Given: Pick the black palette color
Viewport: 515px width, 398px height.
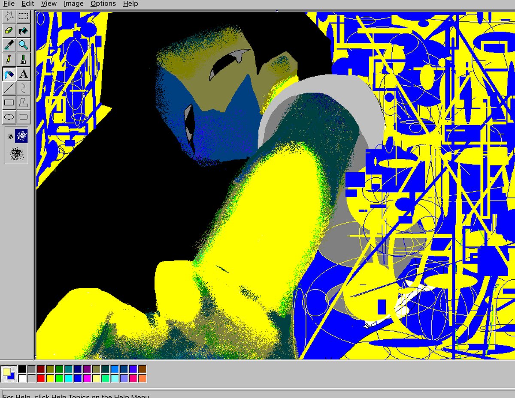Looking at the screenshot, I should click(x=22, y=369).
